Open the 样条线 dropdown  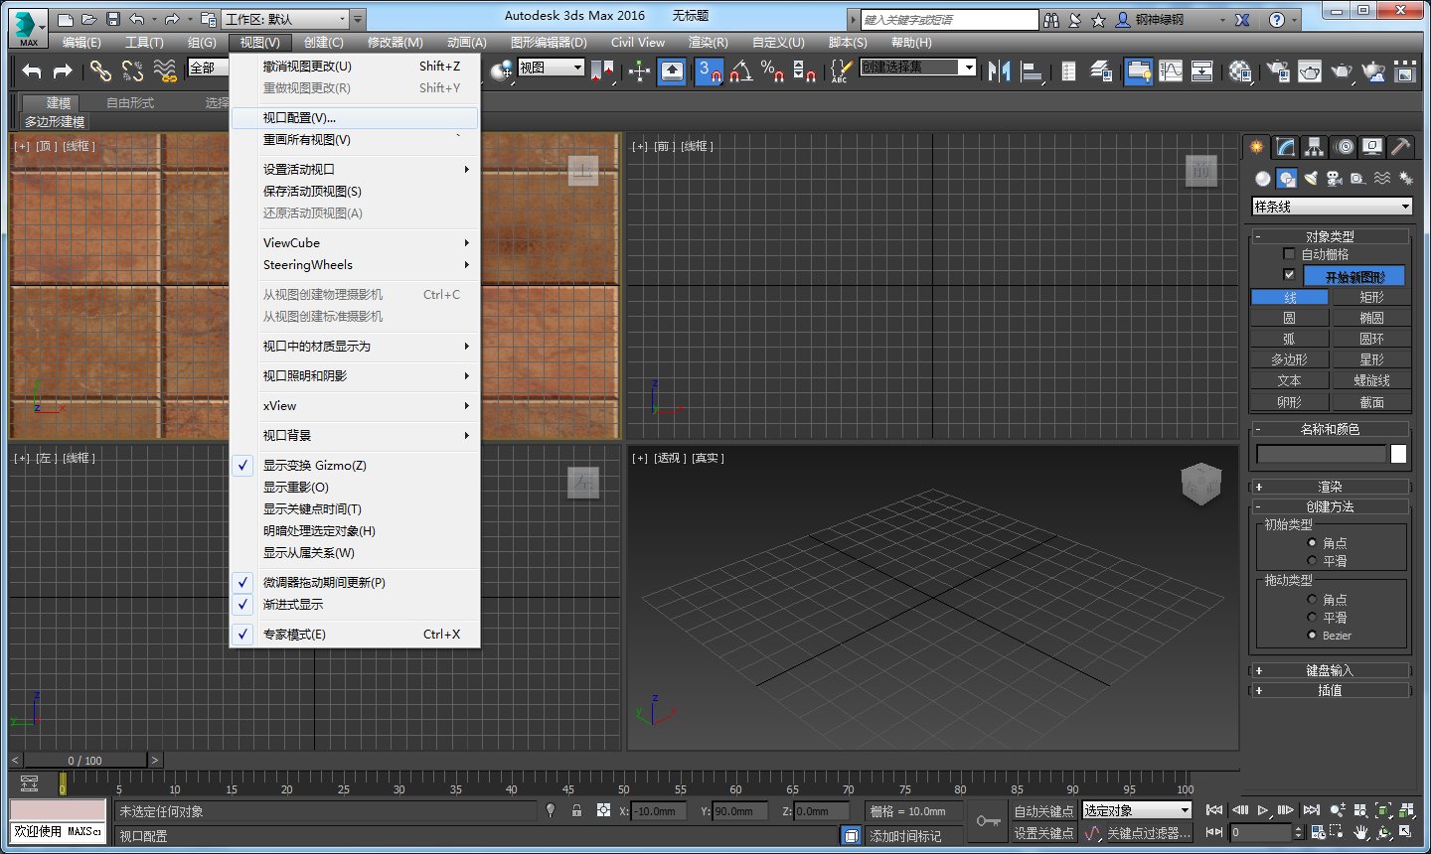[1332, 206]
